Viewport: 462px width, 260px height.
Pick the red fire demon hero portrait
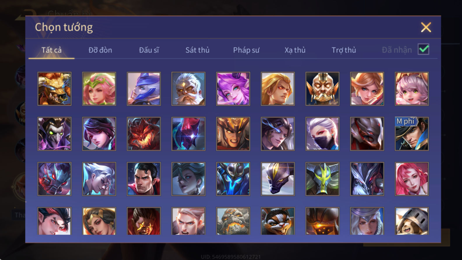[x=144, y=134]
